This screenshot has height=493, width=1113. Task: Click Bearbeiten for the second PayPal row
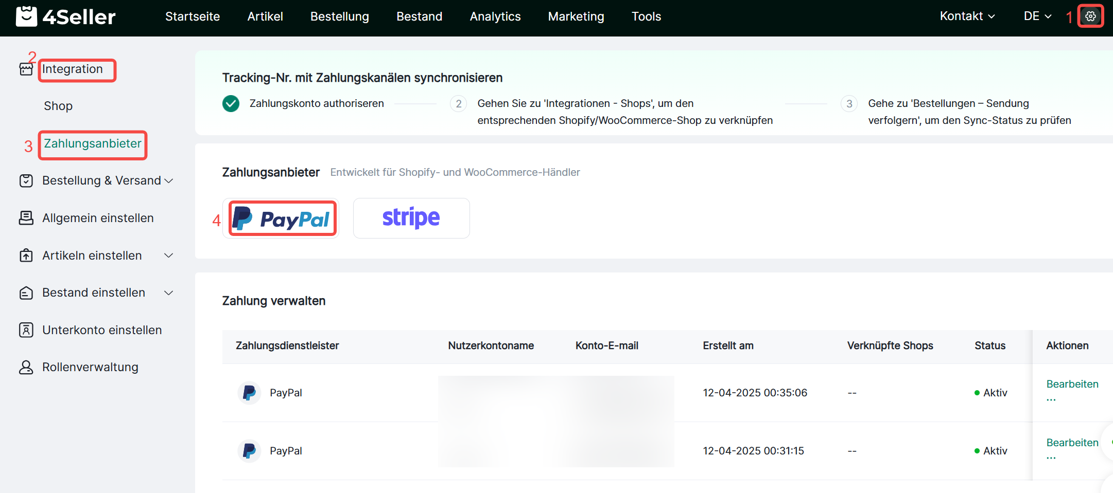[1072, 443]
